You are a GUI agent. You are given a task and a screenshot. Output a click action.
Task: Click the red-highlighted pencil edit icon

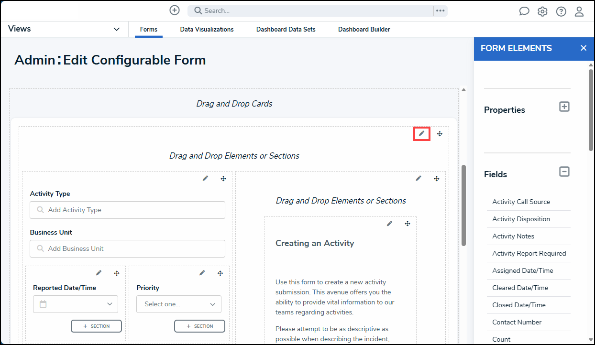click(x=421, y=133)
